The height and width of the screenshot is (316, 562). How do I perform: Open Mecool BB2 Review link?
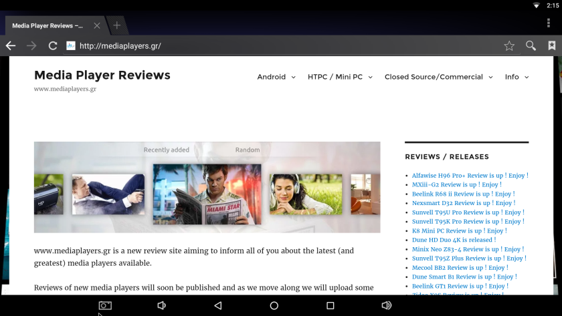[x=460, y=268]
